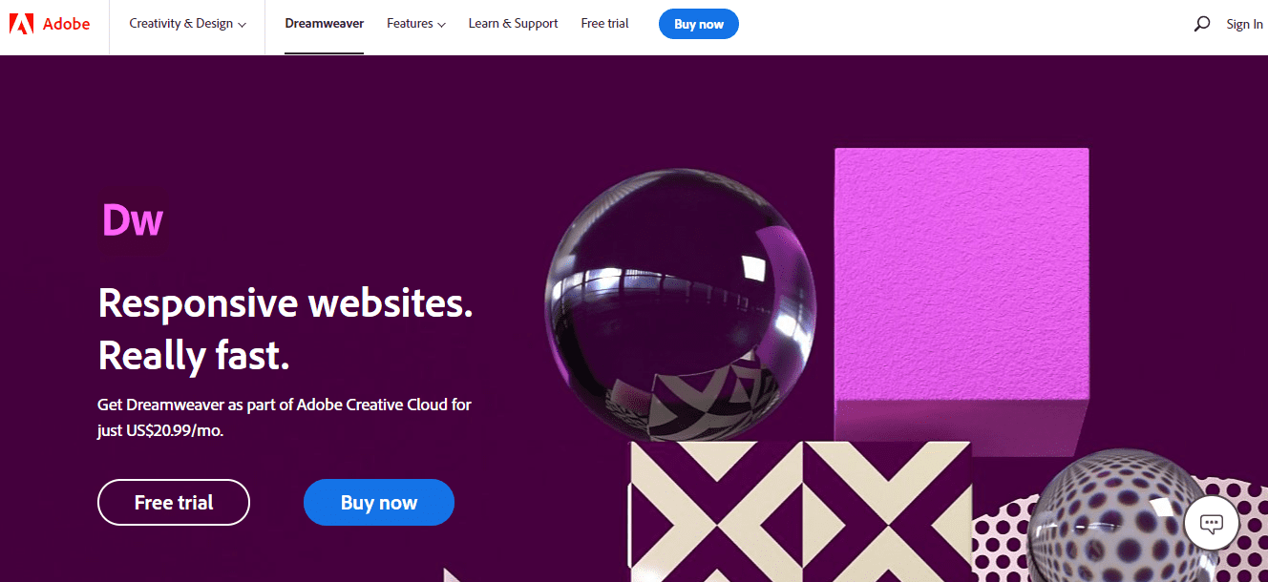Click the Responsive websites headline

pos(285,302)
